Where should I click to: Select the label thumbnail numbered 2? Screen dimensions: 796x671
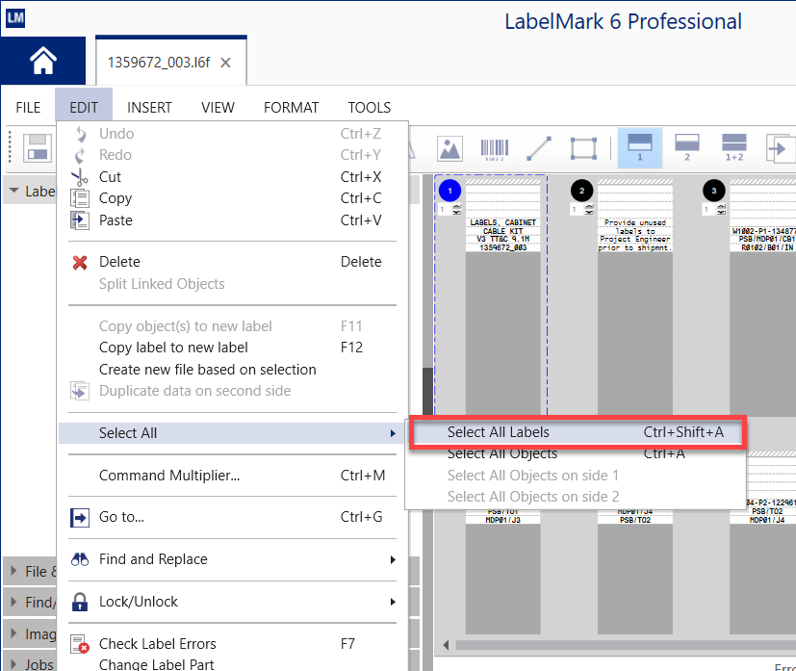tap(581, 191)
